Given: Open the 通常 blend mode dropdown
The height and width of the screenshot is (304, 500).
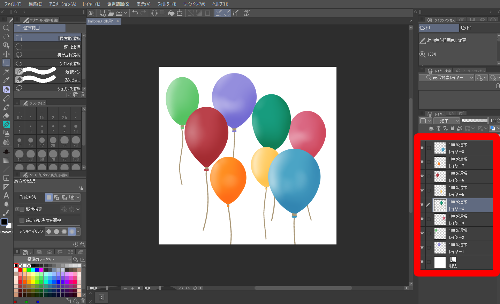Looking at the screenshot, I should pos(447,121).
